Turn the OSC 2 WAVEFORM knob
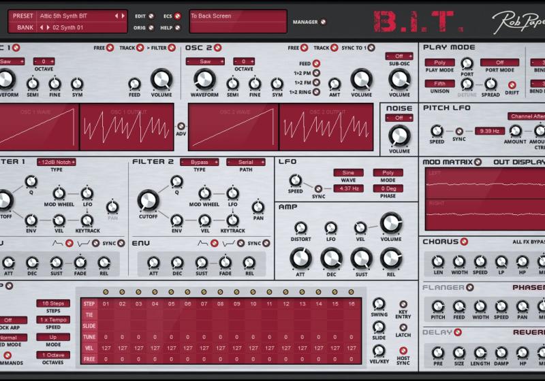Viewport: 545px width, 381px height. click(x=204, y=79)
